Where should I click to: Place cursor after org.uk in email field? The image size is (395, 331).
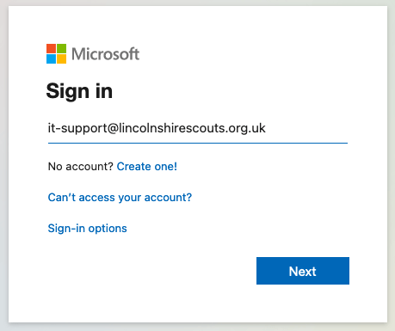pos(266,128)
